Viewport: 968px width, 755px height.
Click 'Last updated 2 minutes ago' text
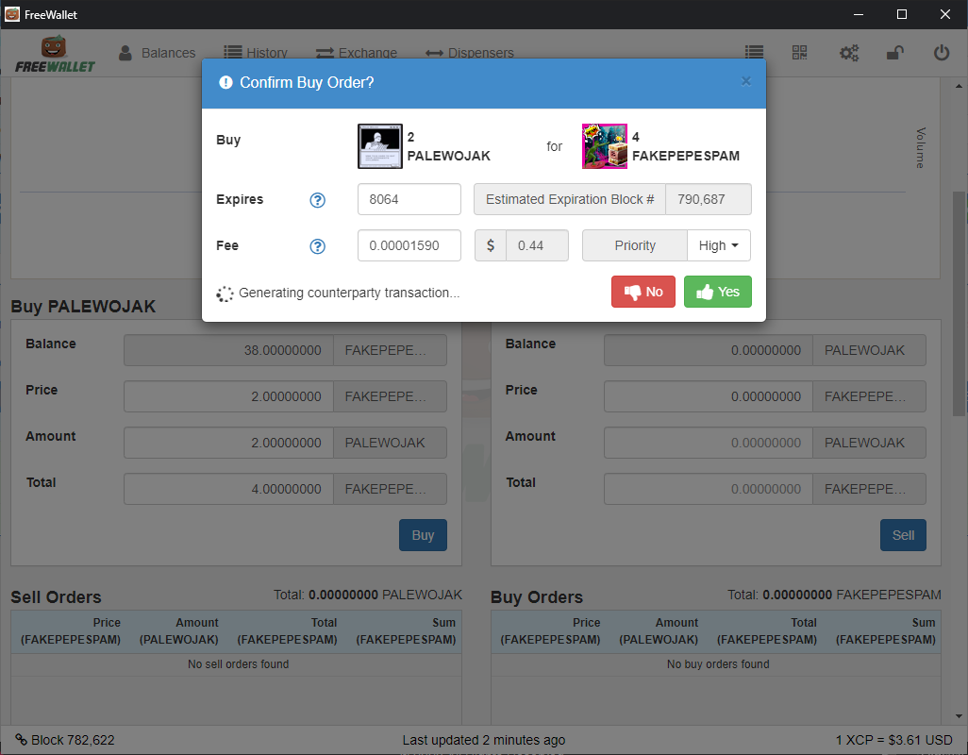coord(483,740)
